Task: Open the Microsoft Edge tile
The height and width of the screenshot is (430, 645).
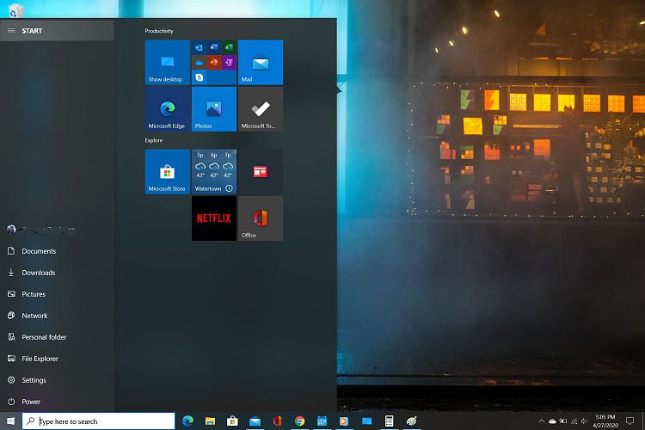Action: [167, 109]
